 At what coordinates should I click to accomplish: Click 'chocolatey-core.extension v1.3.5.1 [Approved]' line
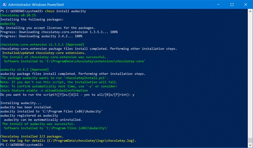[42, 45]
